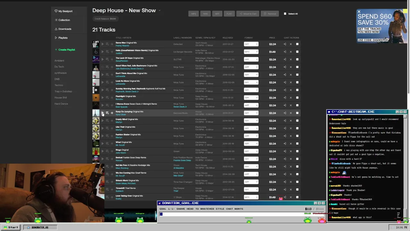Select checkbox for 'Ringo' row
The image size is (410, 231).
297,151
